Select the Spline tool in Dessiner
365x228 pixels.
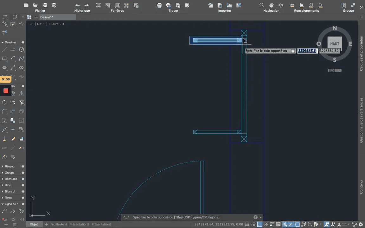click(x=22, y=58)
